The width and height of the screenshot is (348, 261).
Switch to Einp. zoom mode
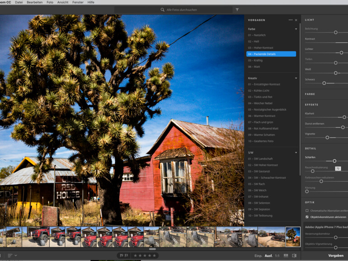tap(258, 256)
